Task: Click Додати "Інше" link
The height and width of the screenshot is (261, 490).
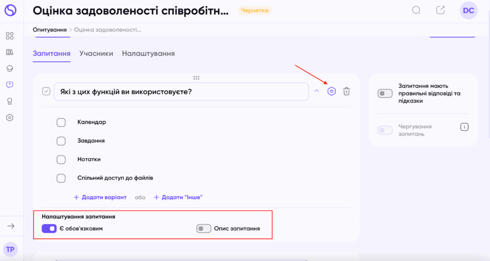Action: pos(178,197)
